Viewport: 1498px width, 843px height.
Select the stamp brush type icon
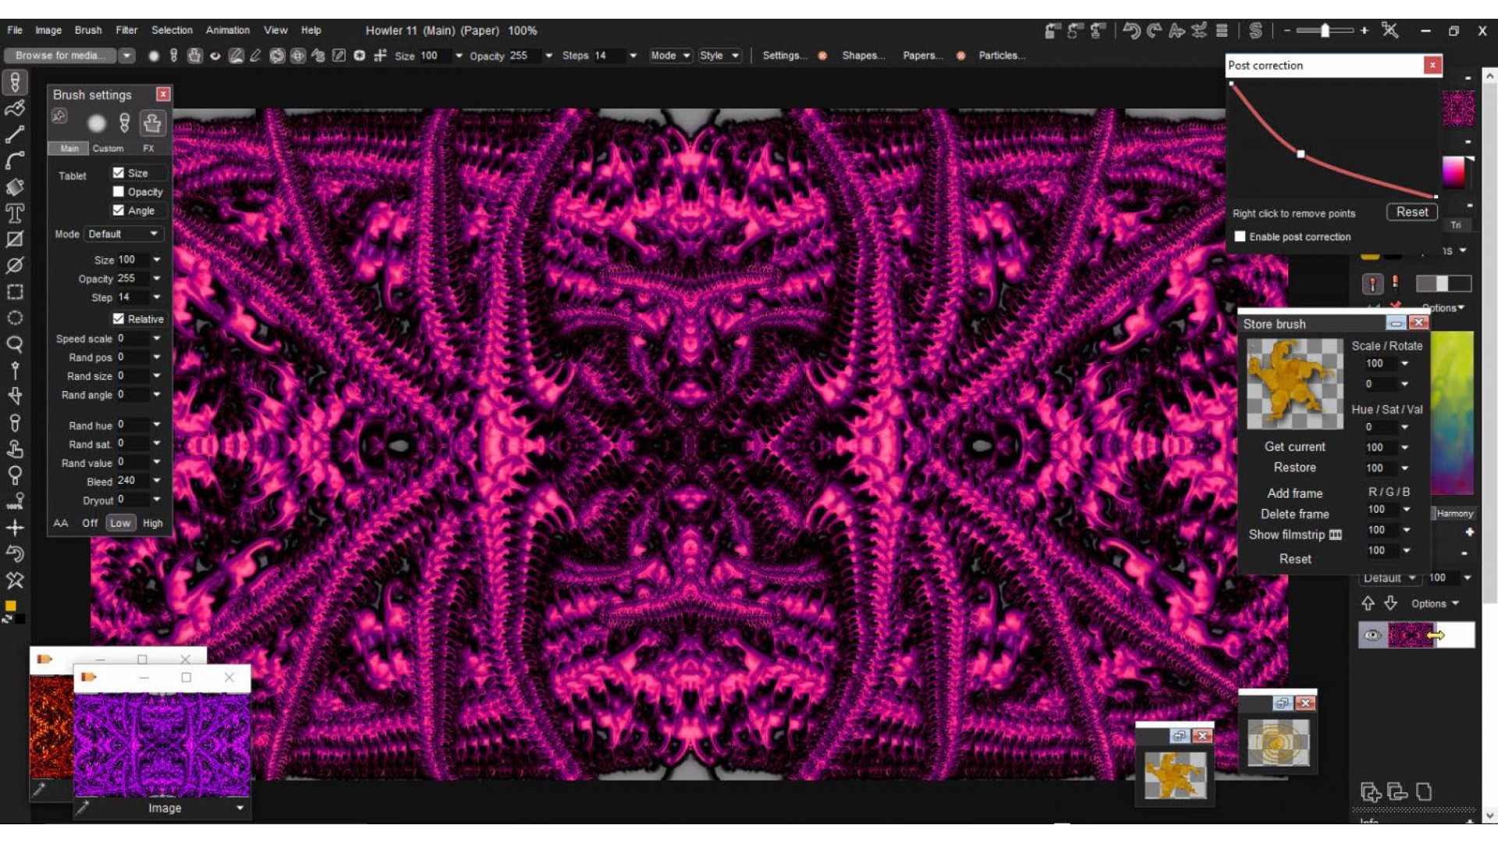pos(152,123)
